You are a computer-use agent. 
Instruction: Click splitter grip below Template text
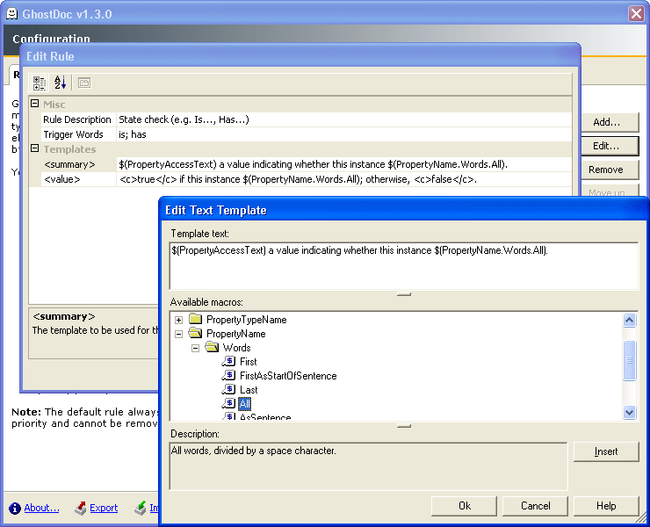[x=404, y=294]
